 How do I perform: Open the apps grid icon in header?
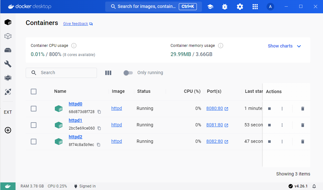point(255,7)
